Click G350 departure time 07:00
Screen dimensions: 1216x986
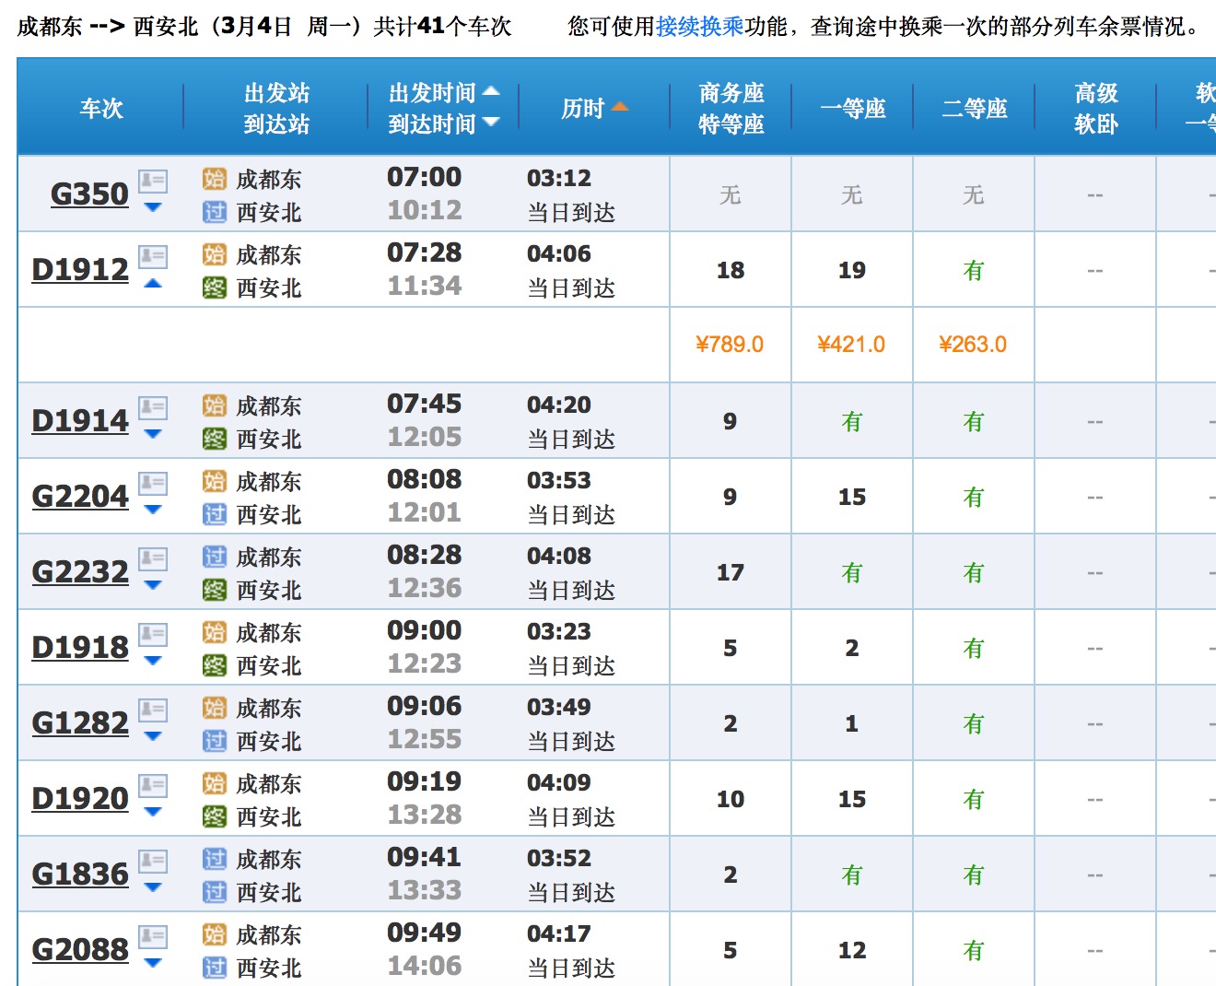tap(425, 177)
